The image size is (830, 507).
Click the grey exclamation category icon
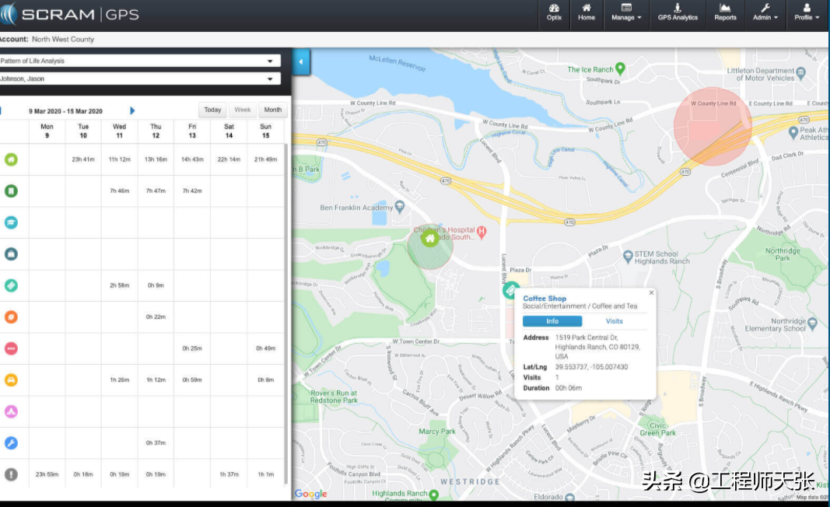pyautogui.click(x=12, y=474)
